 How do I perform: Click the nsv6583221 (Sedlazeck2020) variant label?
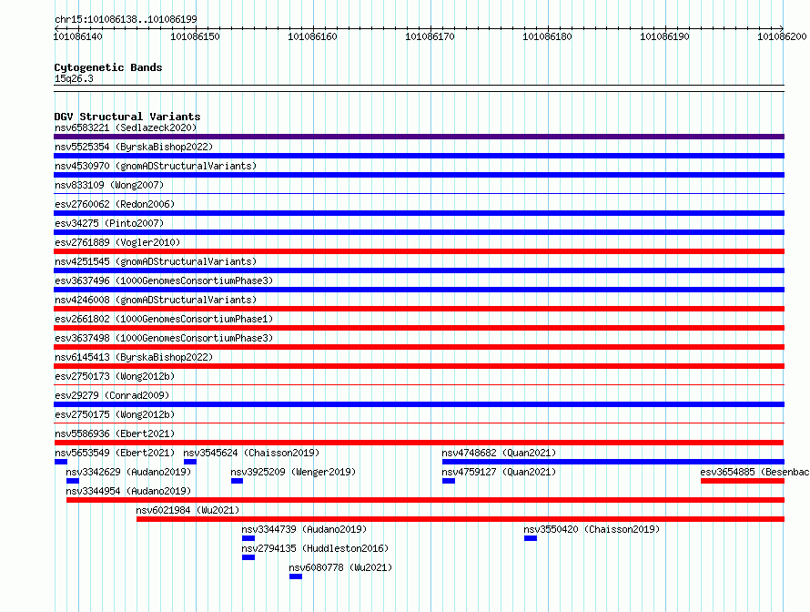pos(126,127)
